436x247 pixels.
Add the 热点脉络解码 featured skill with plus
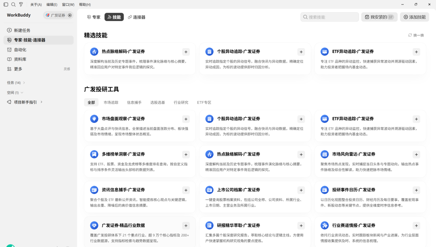[x=186, y=52]
